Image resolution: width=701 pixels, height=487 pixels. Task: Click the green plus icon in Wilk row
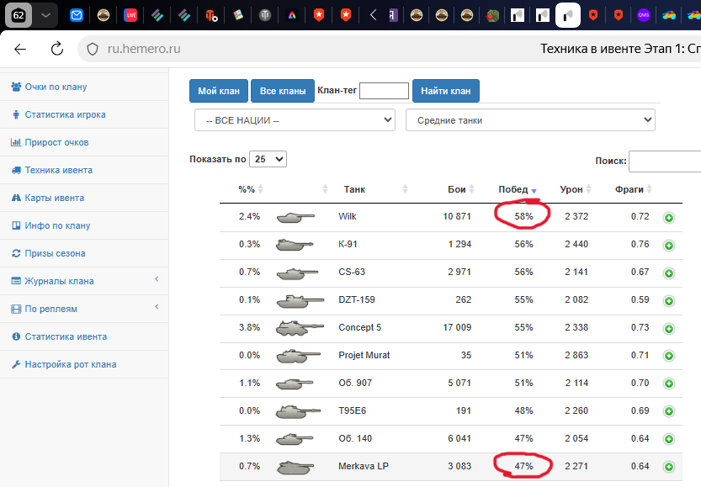tap(669, 217)
